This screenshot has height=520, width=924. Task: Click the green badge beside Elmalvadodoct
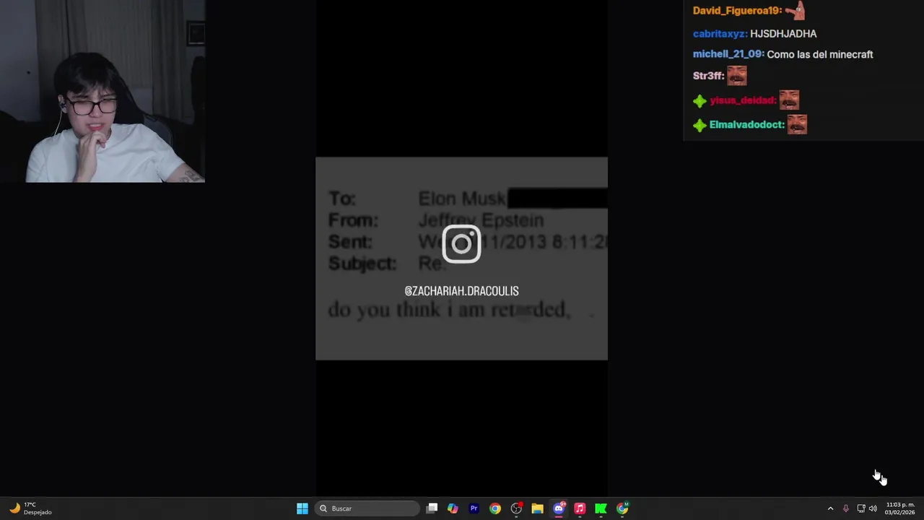click(699, 126)
